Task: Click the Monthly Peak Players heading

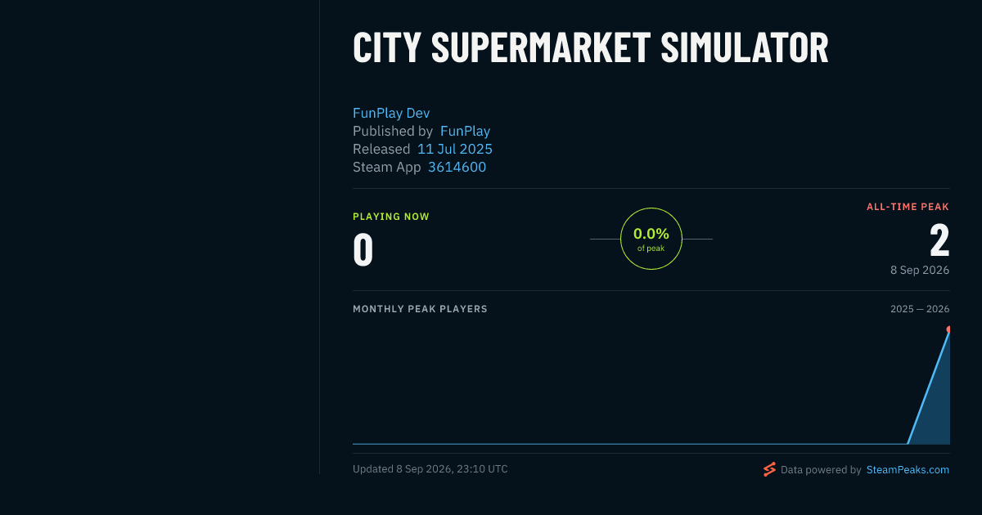Action: pos(420,309)
